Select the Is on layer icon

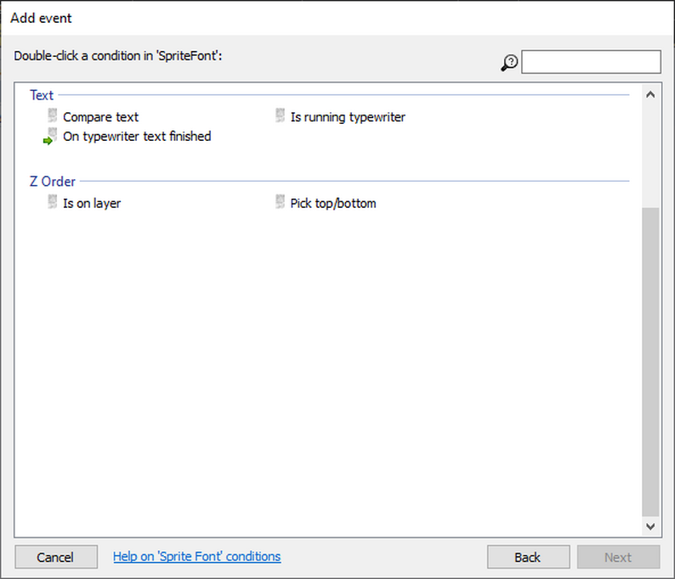52,202
